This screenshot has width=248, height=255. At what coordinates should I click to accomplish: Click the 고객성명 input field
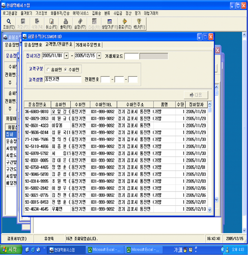(63, 79)
